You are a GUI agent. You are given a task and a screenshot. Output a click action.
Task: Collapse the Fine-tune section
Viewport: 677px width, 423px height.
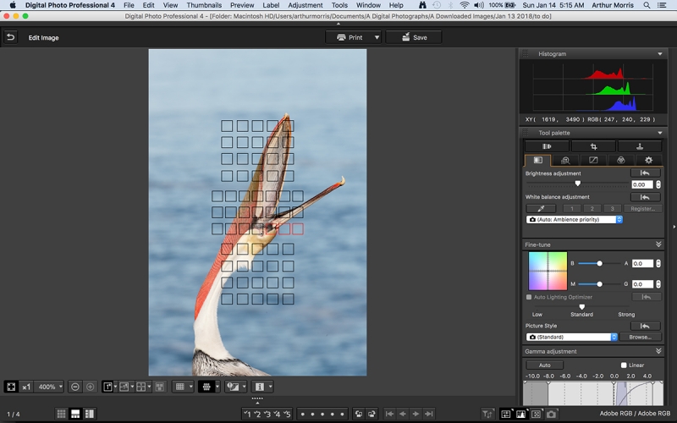658,244
